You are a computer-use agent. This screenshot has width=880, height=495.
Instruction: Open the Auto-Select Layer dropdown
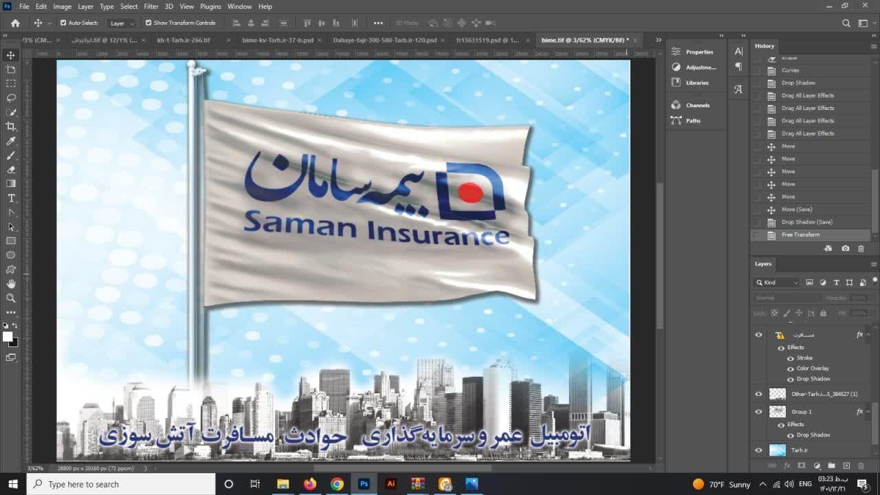[122, 23]
